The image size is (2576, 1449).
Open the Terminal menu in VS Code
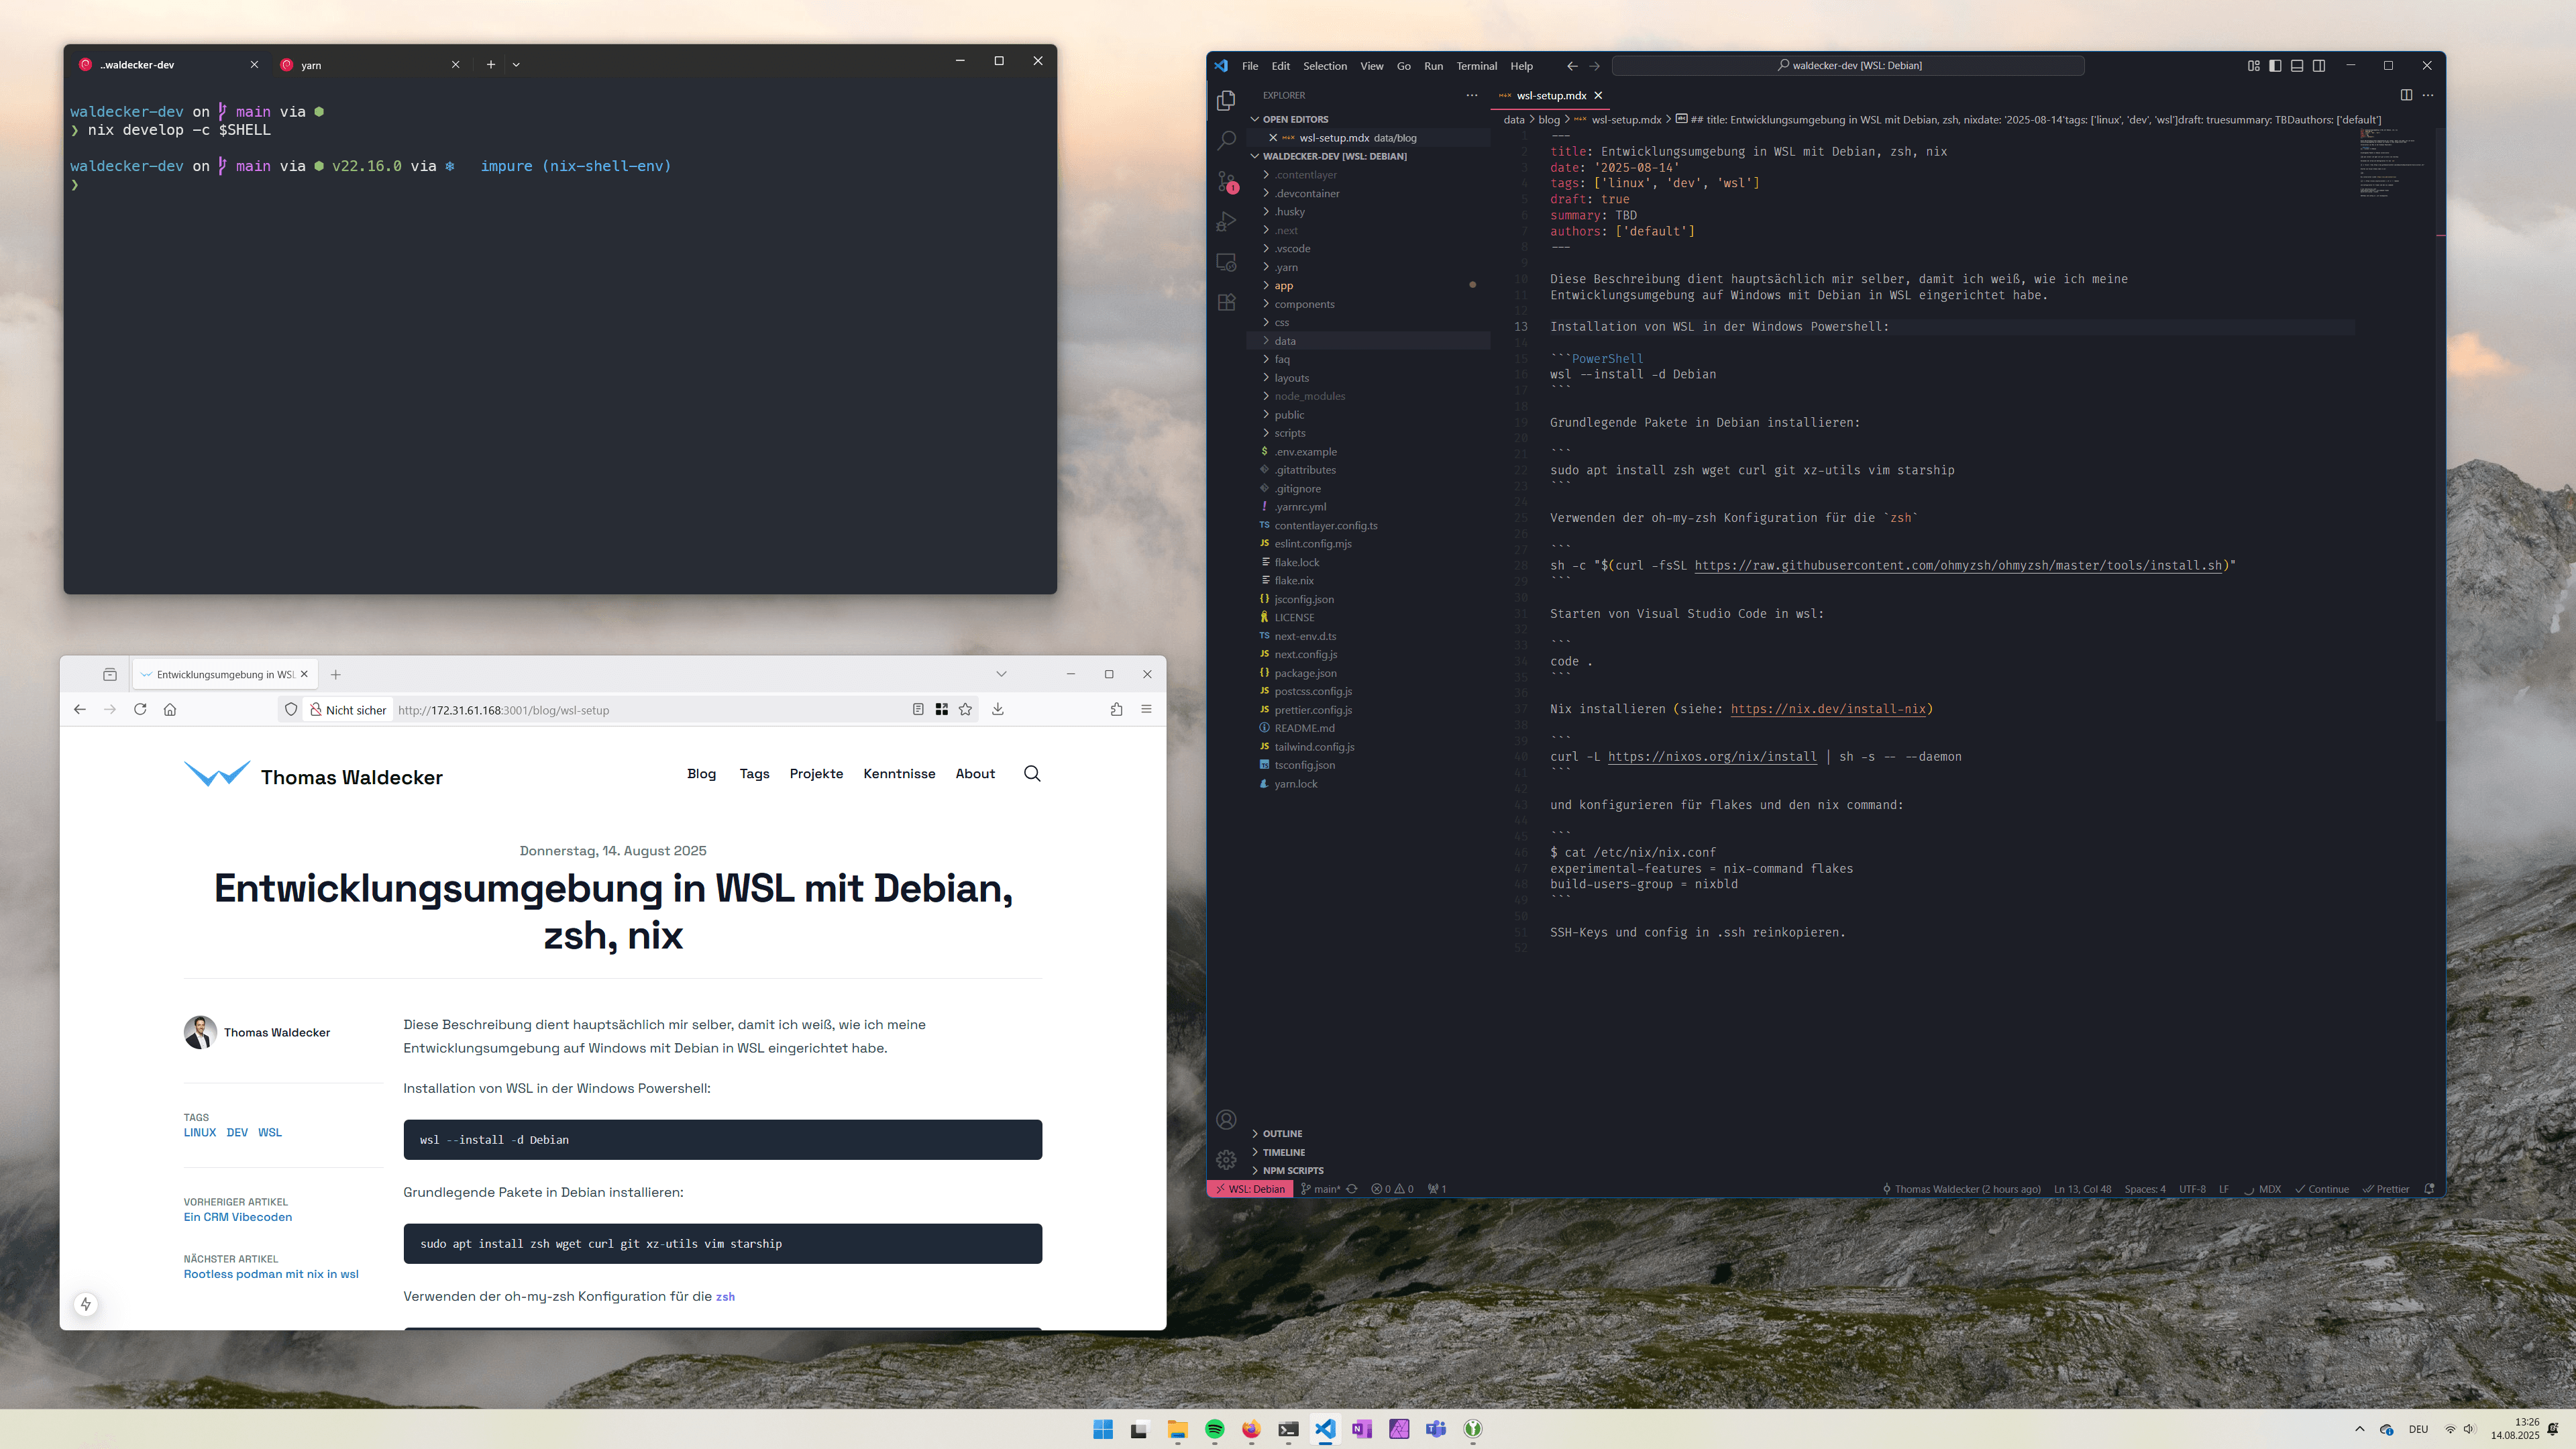(1476, 65)
